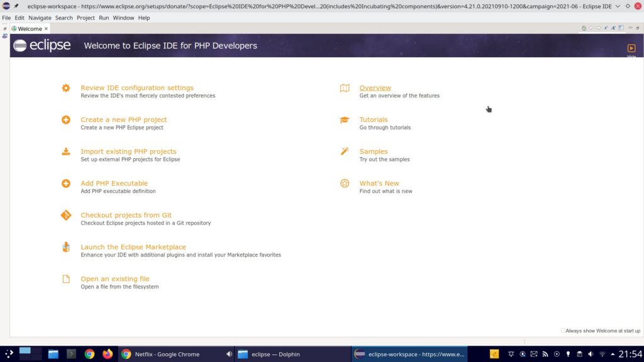The width and height of the screenshot is (644, 362).
Task: Click the Restore icon in the left trim bar
Action: (5, 29)
